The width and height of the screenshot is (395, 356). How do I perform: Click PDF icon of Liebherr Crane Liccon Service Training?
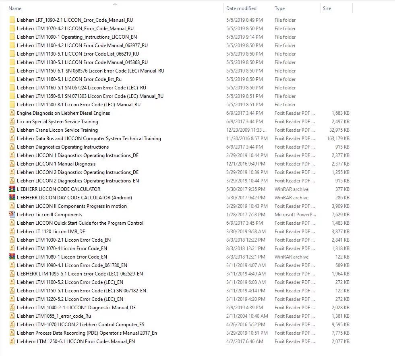click(x=12, y=130)
